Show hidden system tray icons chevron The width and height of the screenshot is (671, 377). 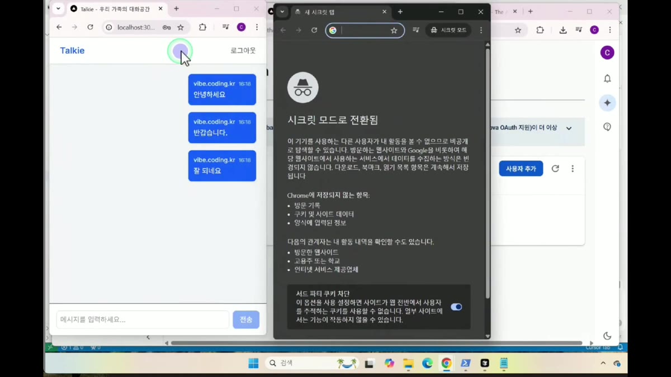[603, 363]
